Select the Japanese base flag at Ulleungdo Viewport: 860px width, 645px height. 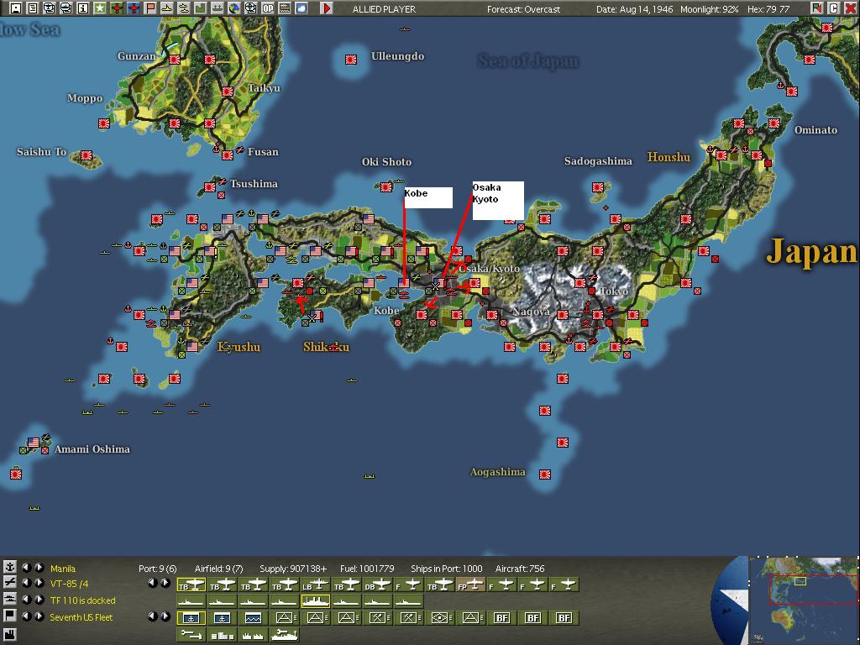[x=351, y=60]
